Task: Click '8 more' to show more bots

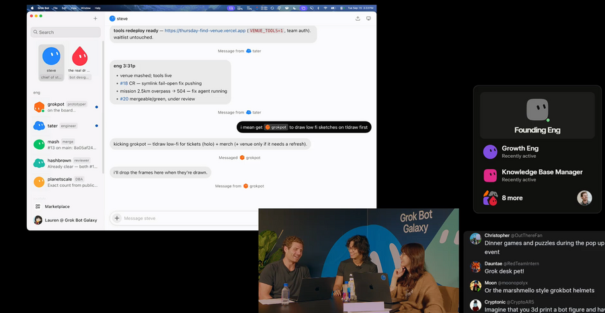Action: coord(512,198)
